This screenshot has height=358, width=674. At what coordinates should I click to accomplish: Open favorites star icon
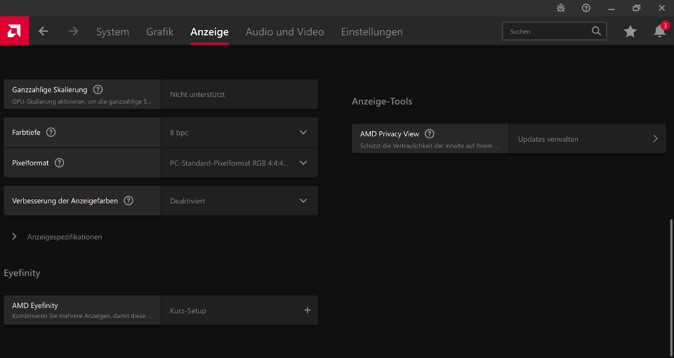(x=630, y=31)
